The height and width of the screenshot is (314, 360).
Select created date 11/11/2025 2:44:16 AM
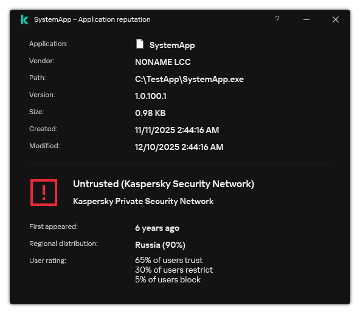[177, 130]
